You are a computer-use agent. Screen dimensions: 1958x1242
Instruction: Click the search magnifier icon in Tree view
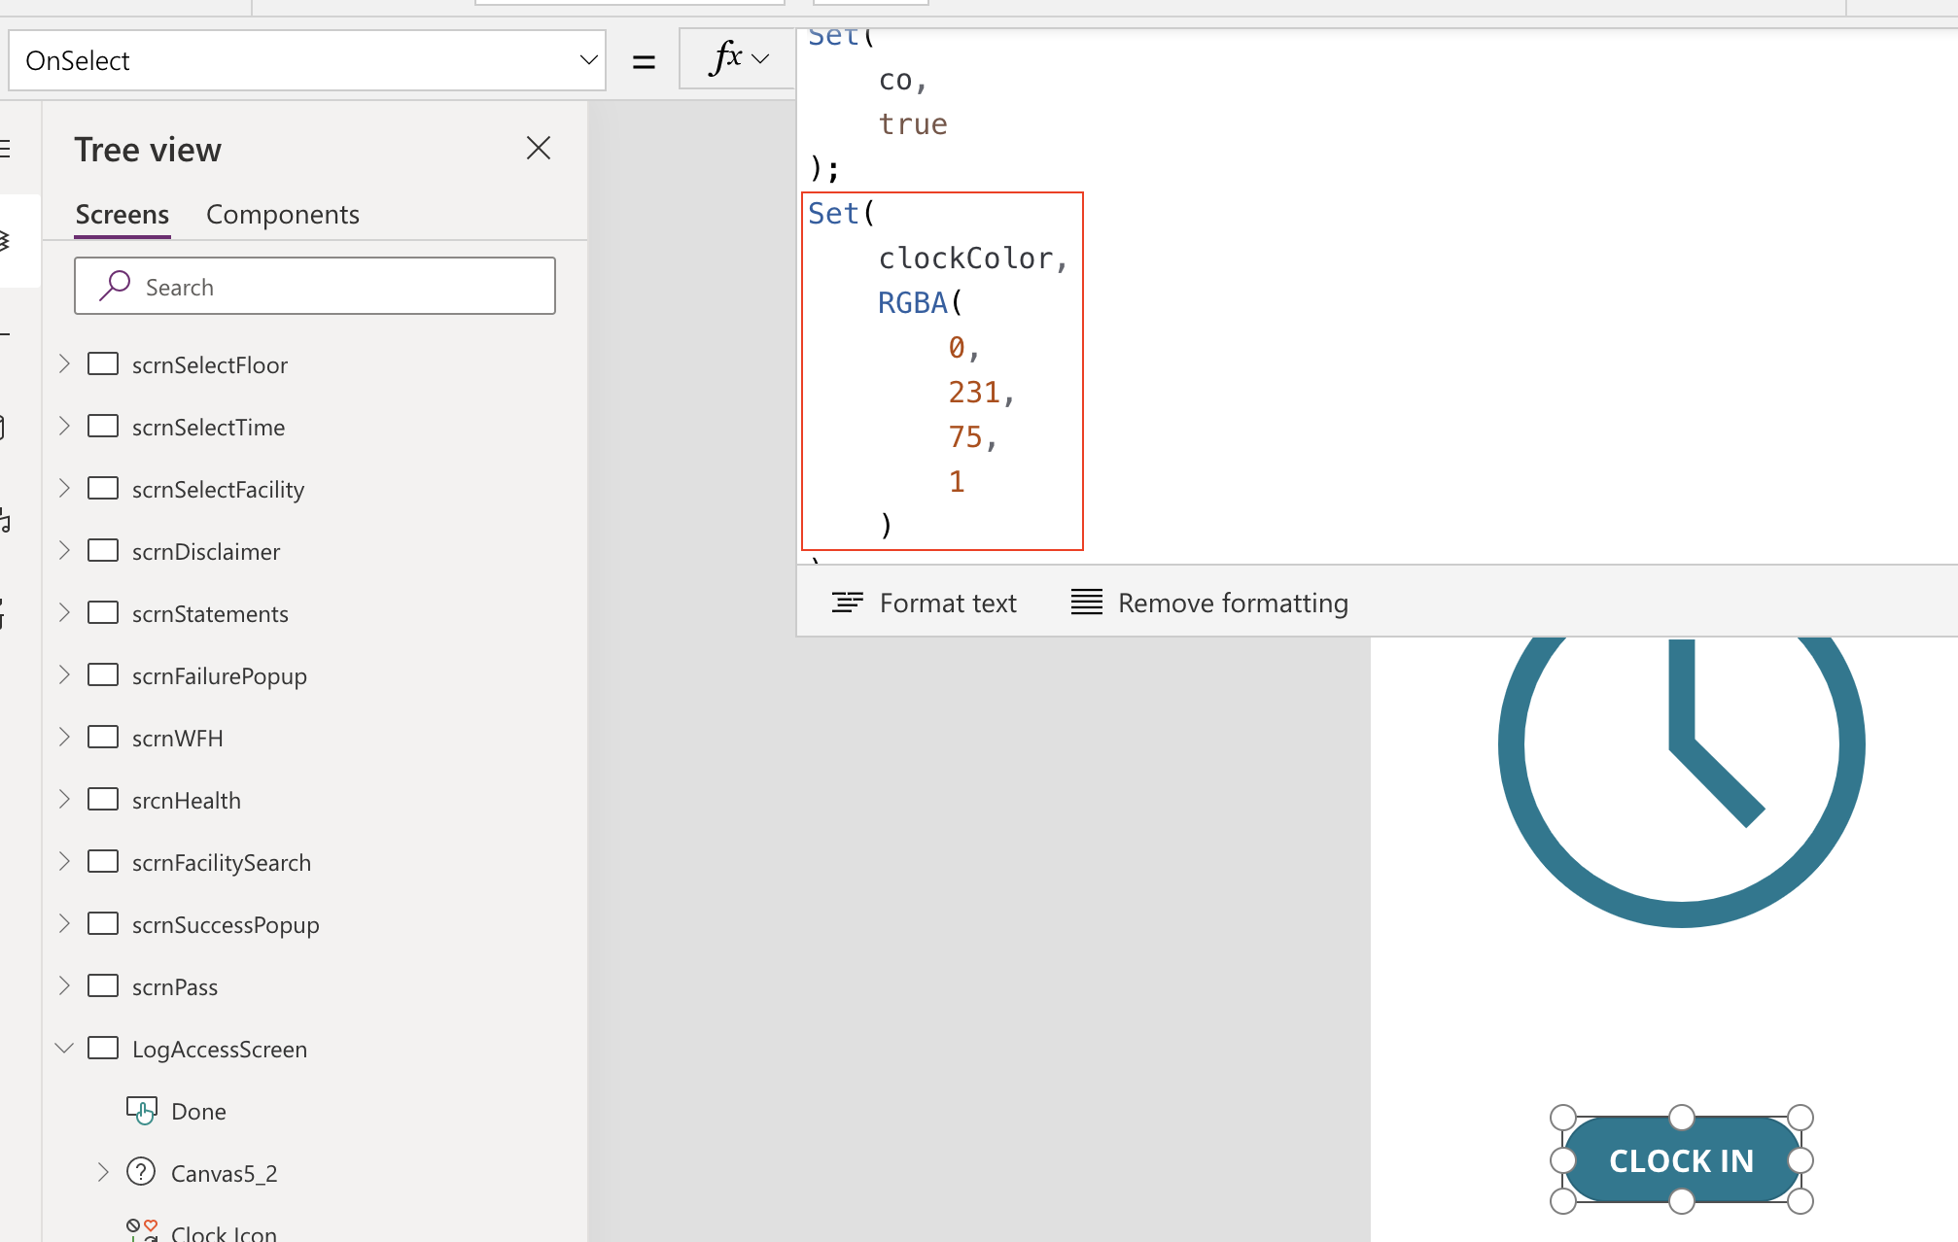point(114,286)
